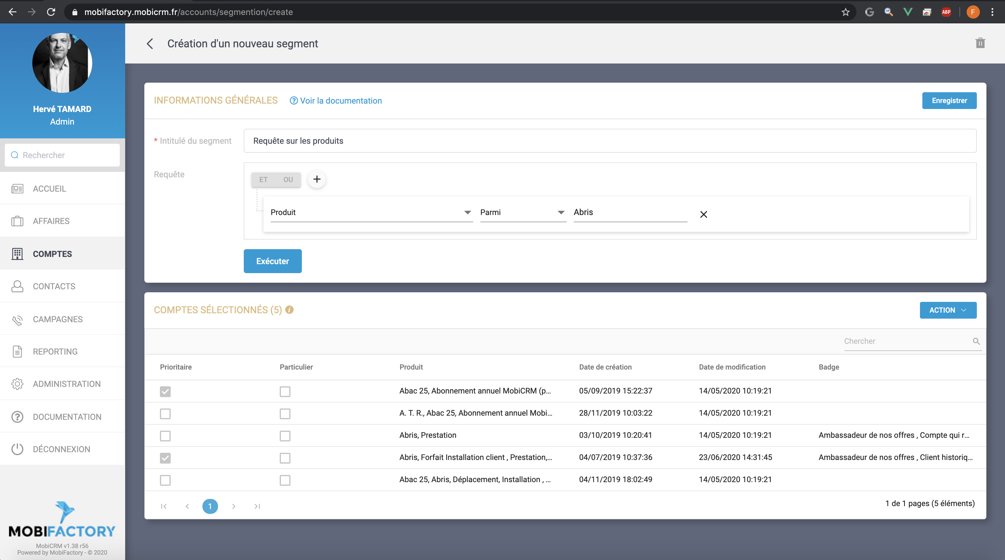Viewport: 1005px width, 560px height.
Task: Click the trash delete segment icon
Action: point(980,43)
